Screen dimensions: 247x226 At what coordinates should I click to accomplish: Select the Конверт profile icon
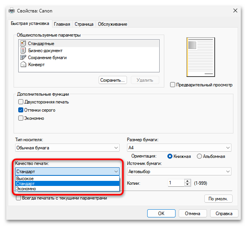[23, 65]
